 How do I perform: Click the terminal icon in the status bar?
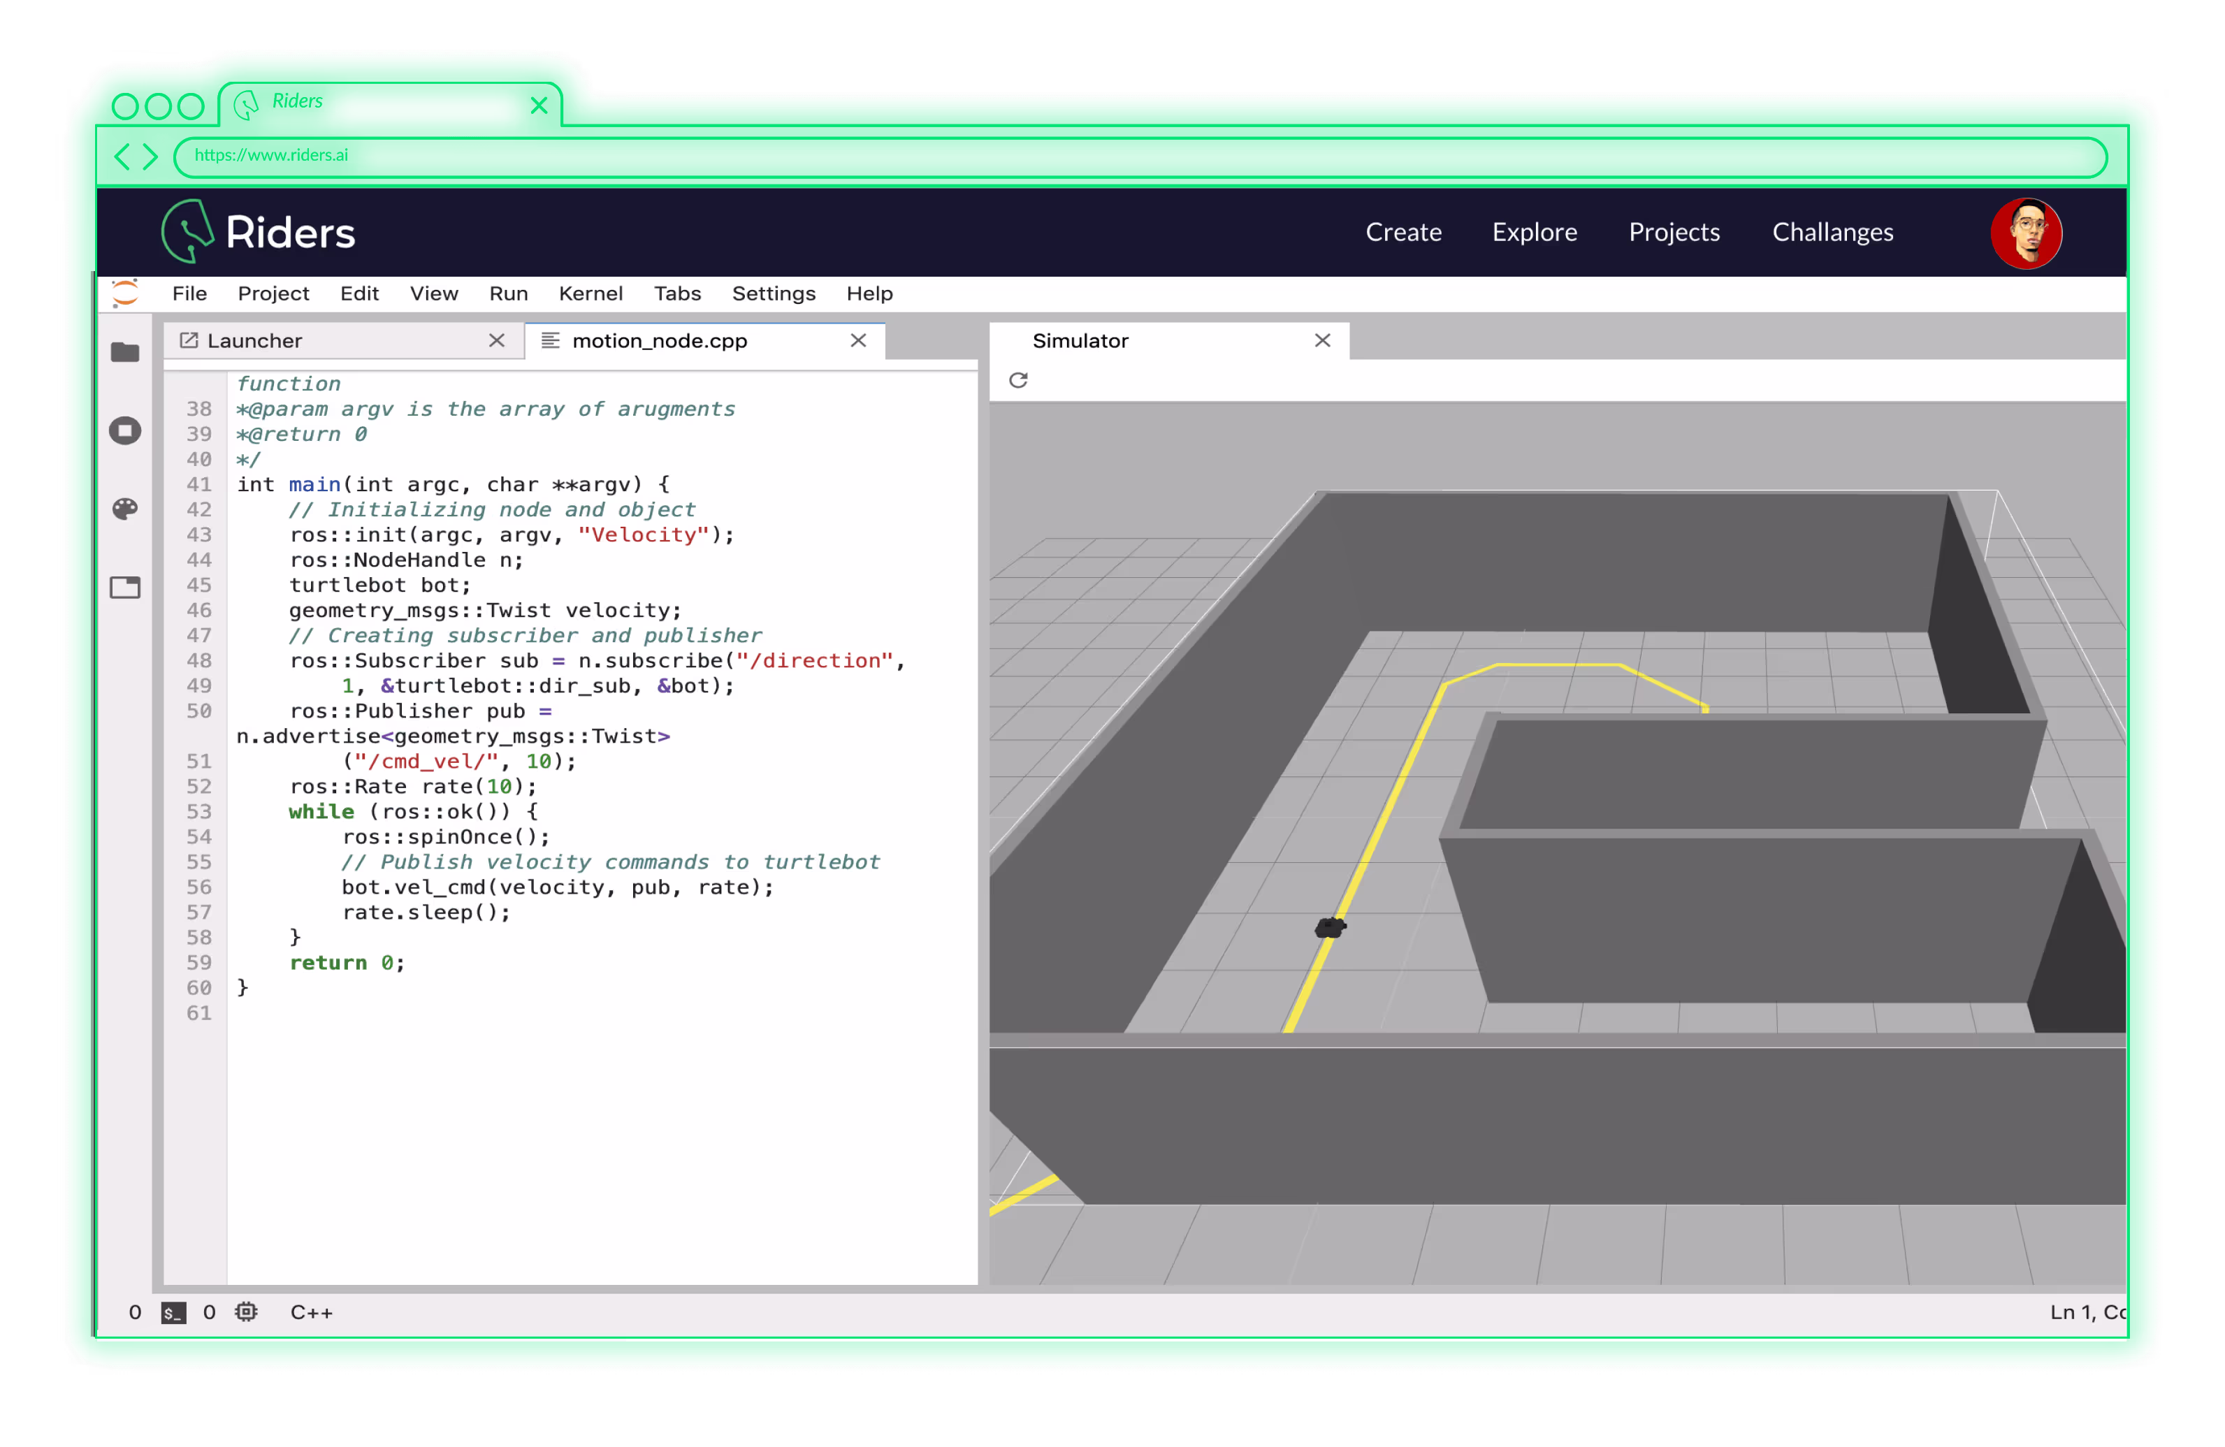pos(174,1312)
